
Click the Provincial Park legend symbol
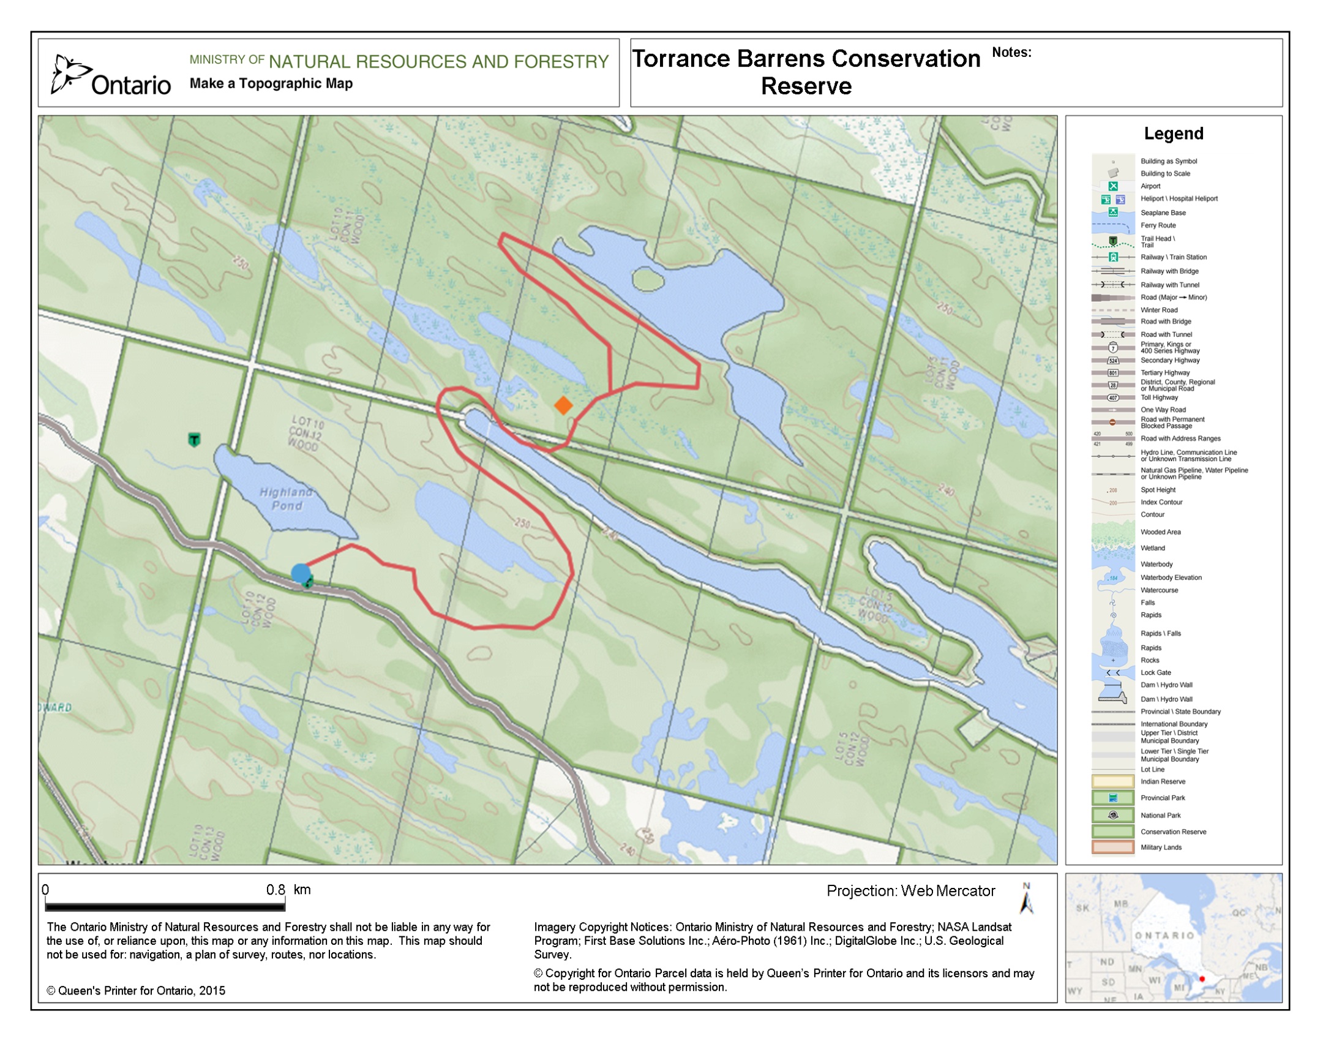pos(1113,798)
